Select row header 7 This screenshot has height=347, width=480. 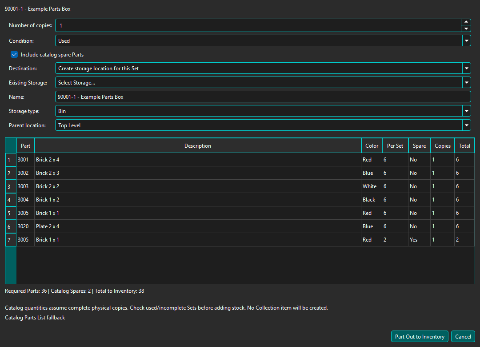click(x=11, y=240)
